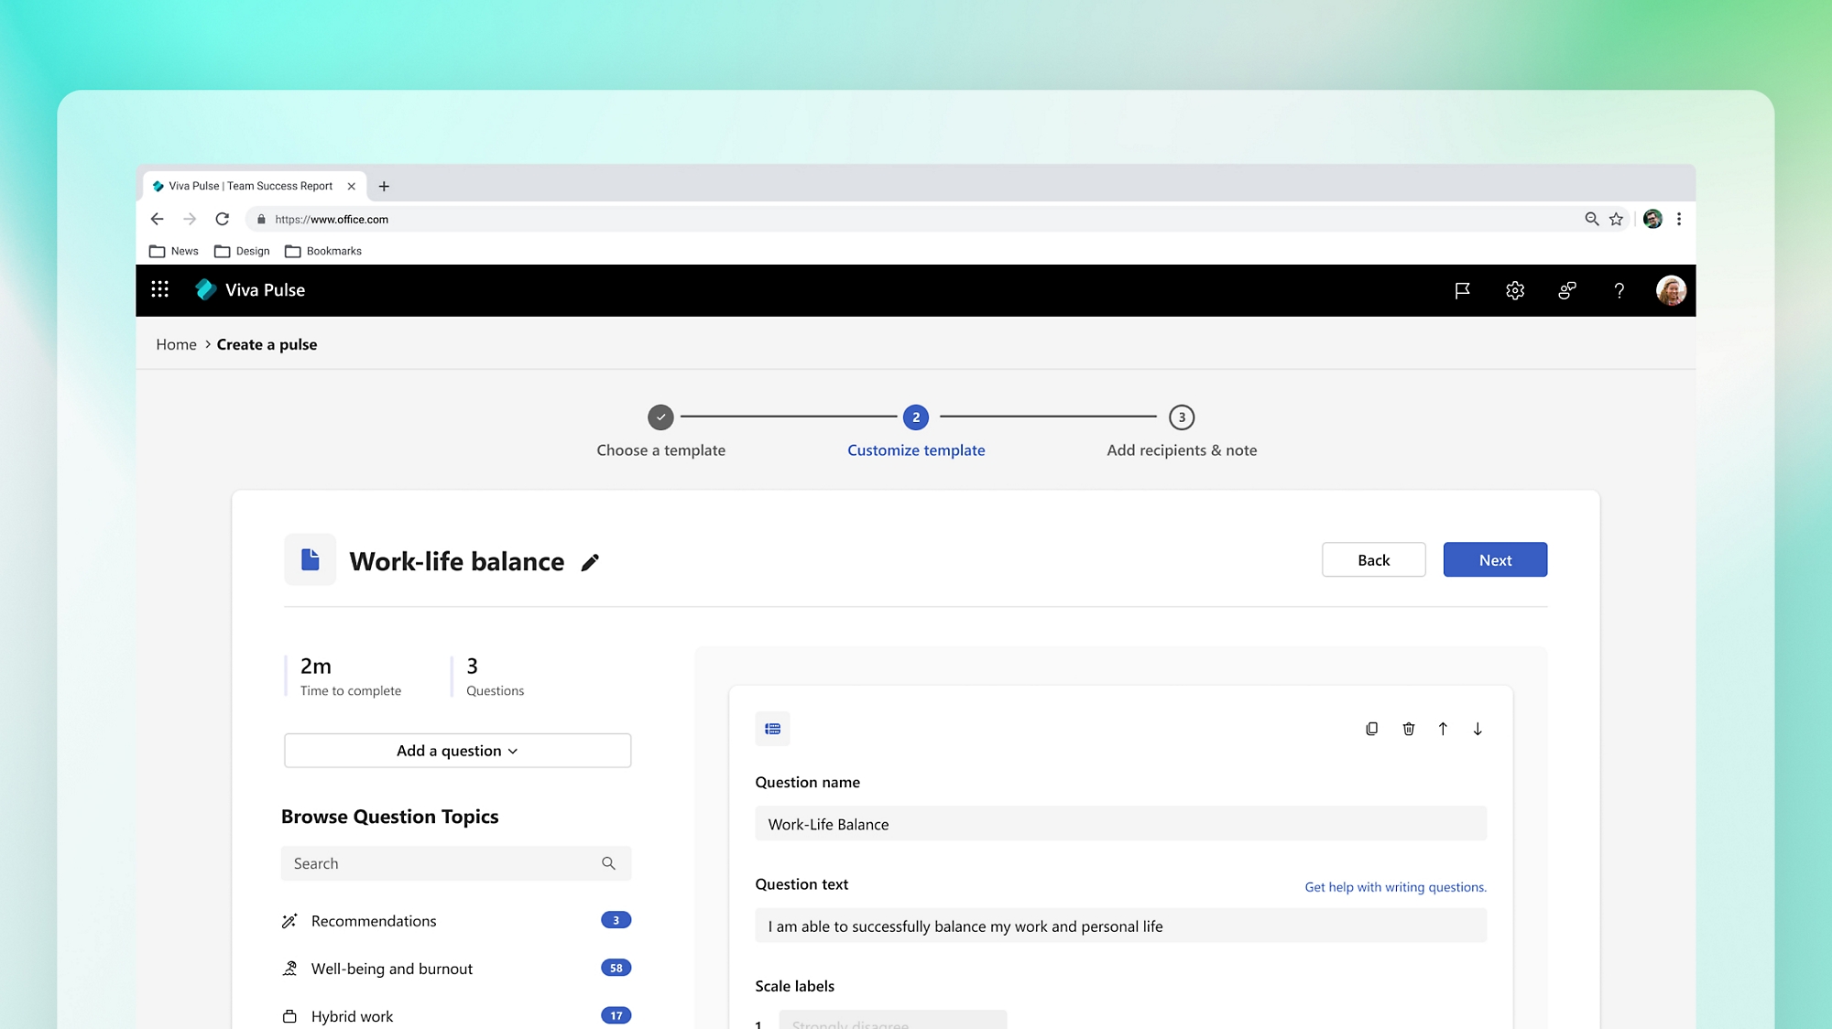Duplicate the question with the copy icon
This screenshot has width=1832, height=1029.
[1371, 729]
